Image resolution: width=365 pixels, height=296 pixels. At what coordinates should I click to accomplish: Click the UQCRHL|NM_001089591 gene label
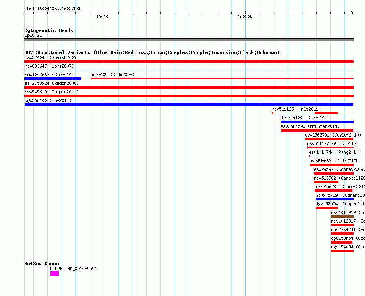(x=73, y=269)
